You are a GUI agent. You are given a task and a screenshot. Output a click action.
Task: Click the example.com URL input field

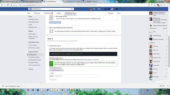[x=77, y=76]
